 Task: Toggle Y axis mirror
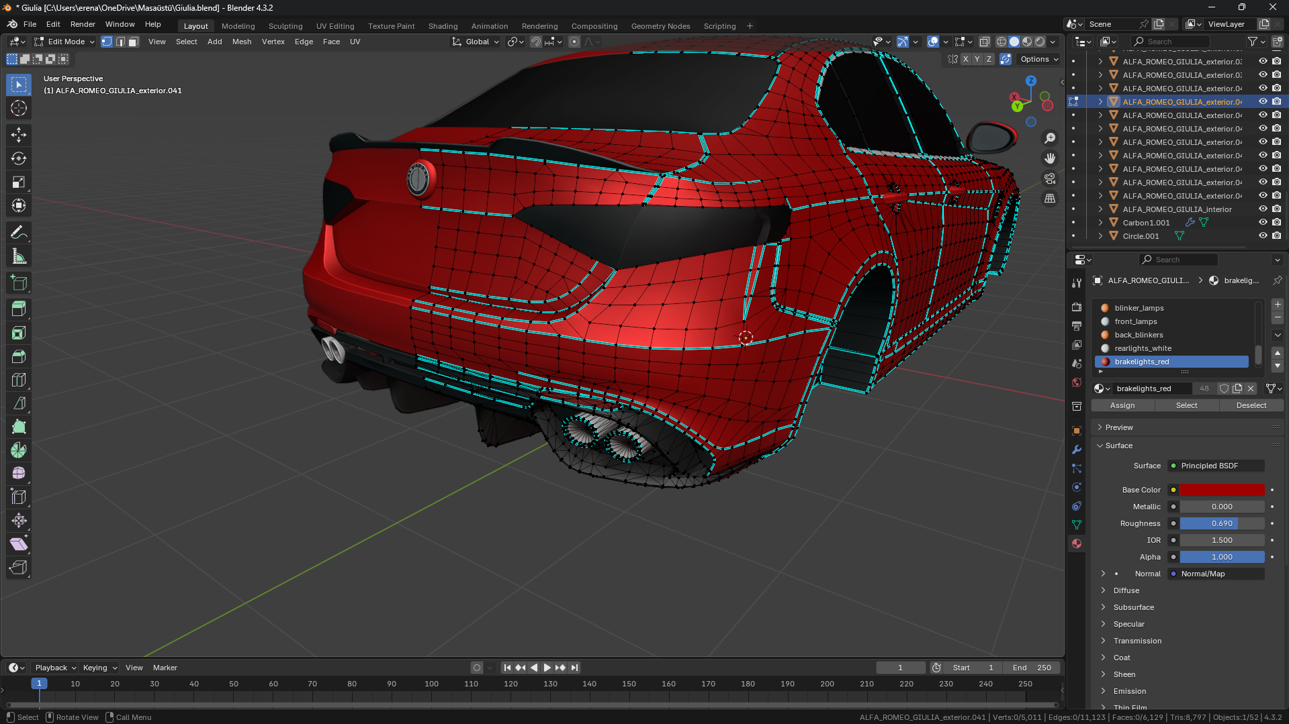977,59
